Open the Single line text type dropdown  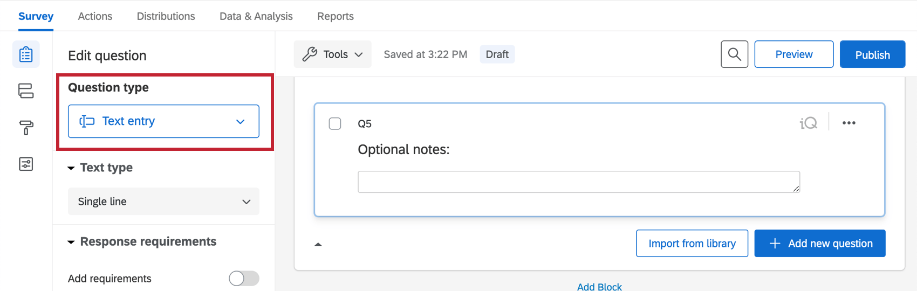tap(163, 202)
